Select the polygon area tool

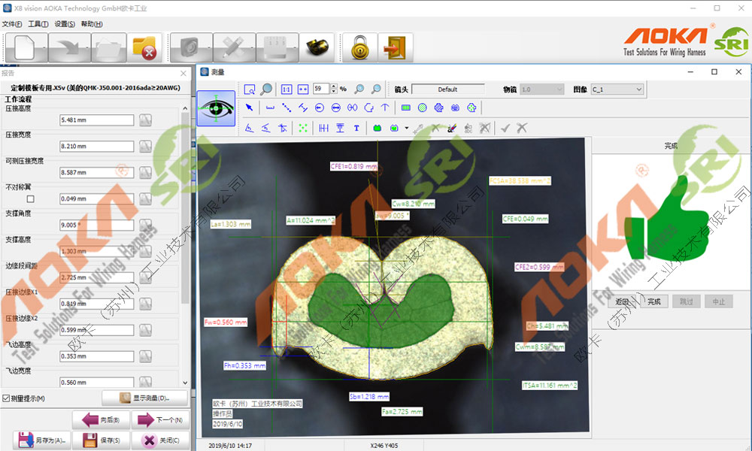tap(438, 107)
